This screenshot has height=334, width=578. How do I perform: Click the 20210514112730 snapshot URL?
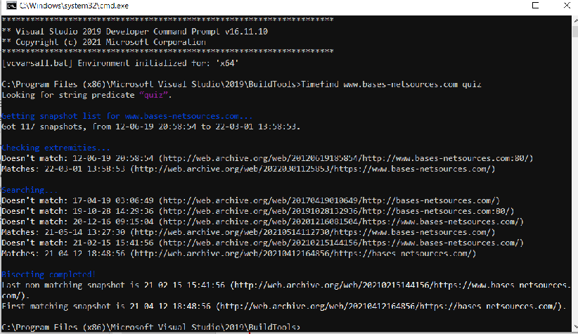315,232
